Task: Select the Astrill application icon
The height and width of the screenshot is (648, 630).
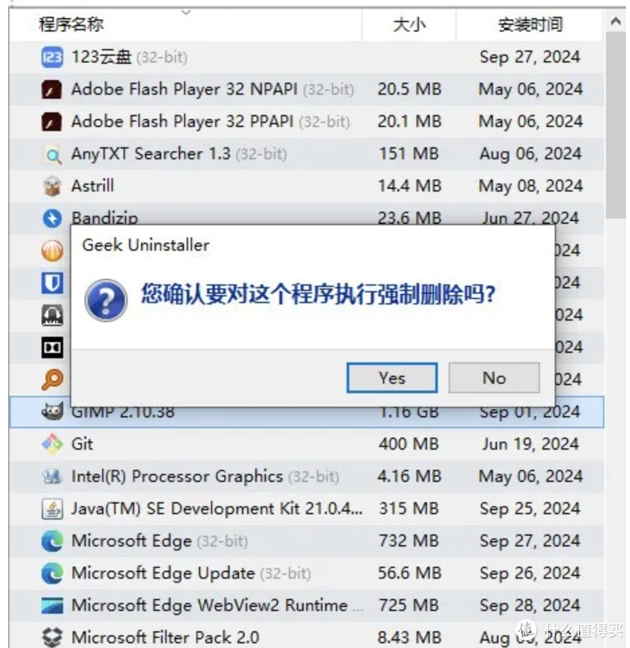Action: pos(52,186)
